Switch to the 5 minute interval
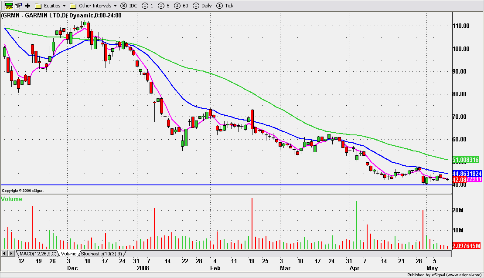The width and height of the screenshot is (484, 278). 164,6
